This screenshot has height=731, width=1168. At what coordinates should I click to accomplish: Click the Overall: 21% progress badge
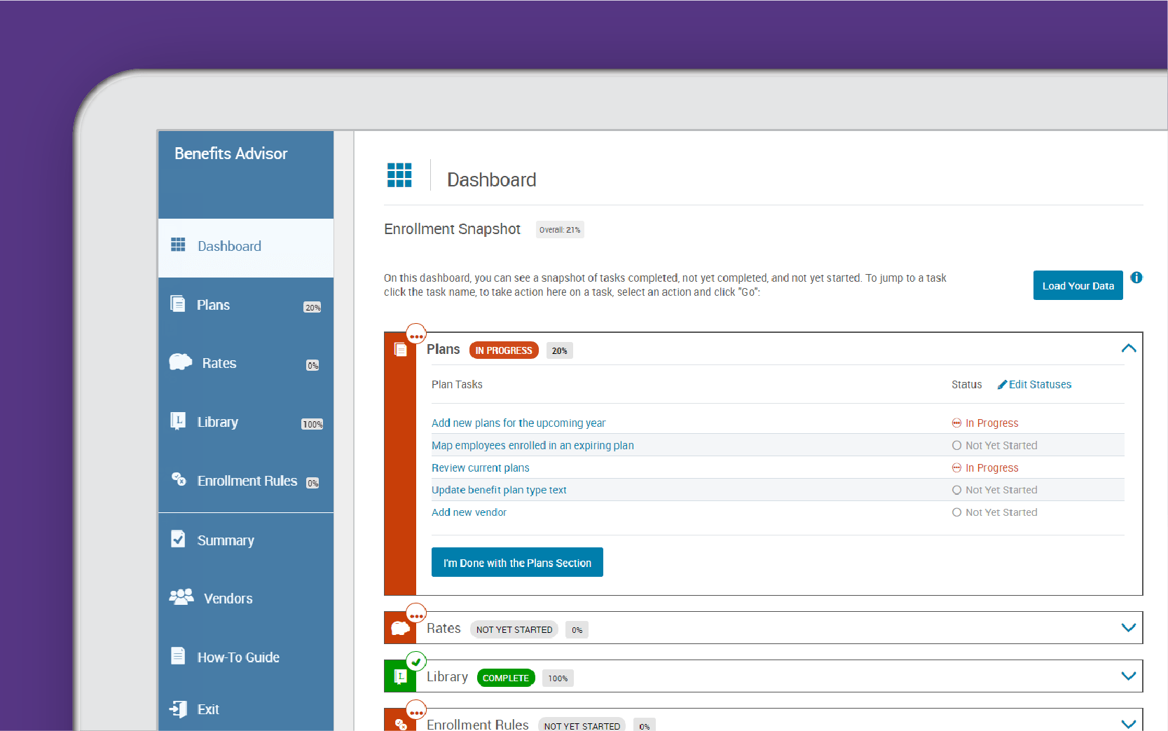[560, 230]
